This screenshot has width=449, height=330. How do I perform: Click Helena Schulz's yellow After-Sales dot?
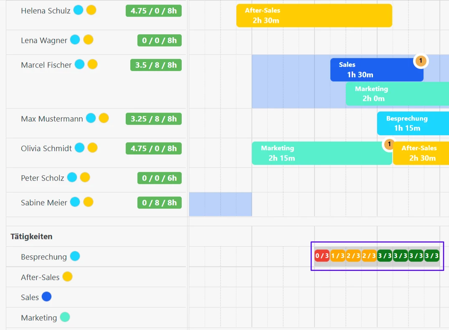(91, 10)
